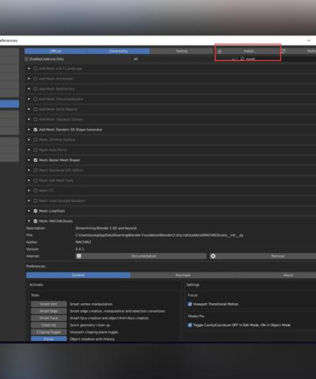The height and width of the screenshot is (379, 316).
Task: Expand the BoltFactory add-on details
Action: [29, 89]
